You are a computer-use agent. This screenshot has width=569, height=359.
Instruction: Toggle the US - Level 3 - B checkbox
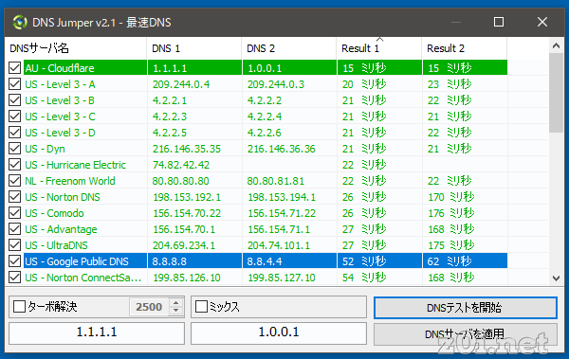pos(14,100)
